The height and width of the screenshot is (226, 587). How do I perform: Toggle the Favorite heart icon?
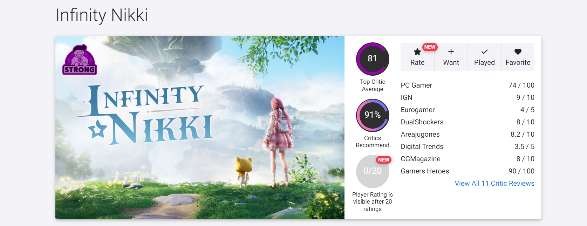(518, 52)
